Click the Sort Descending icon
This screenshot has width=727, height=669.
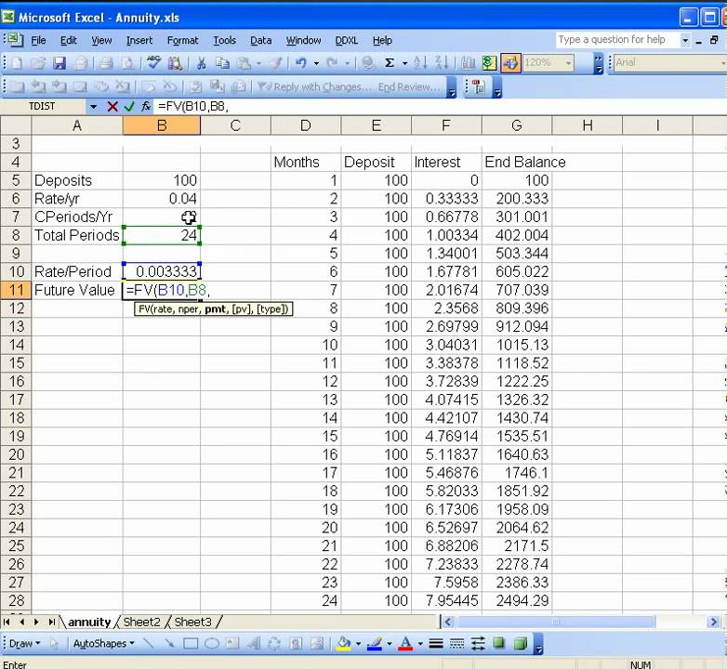click(x=442, y=63)
